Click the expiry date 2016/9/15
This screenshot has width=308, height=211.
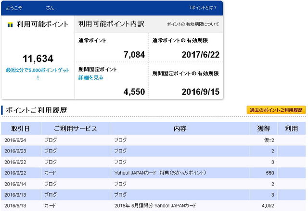(200, 92)
